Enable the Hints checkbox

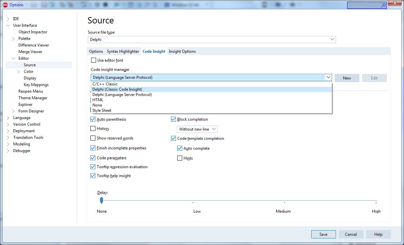(x=180, y=158)
